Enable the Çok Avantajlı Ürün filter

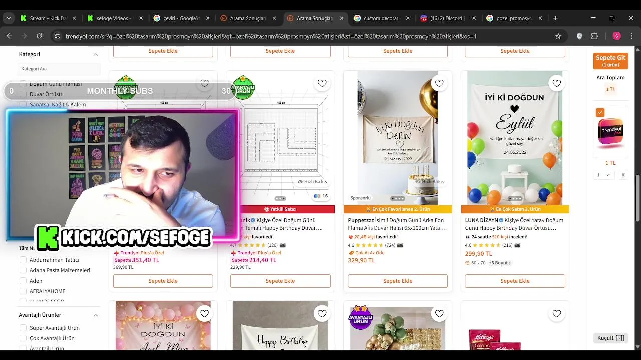pos(23,338)
